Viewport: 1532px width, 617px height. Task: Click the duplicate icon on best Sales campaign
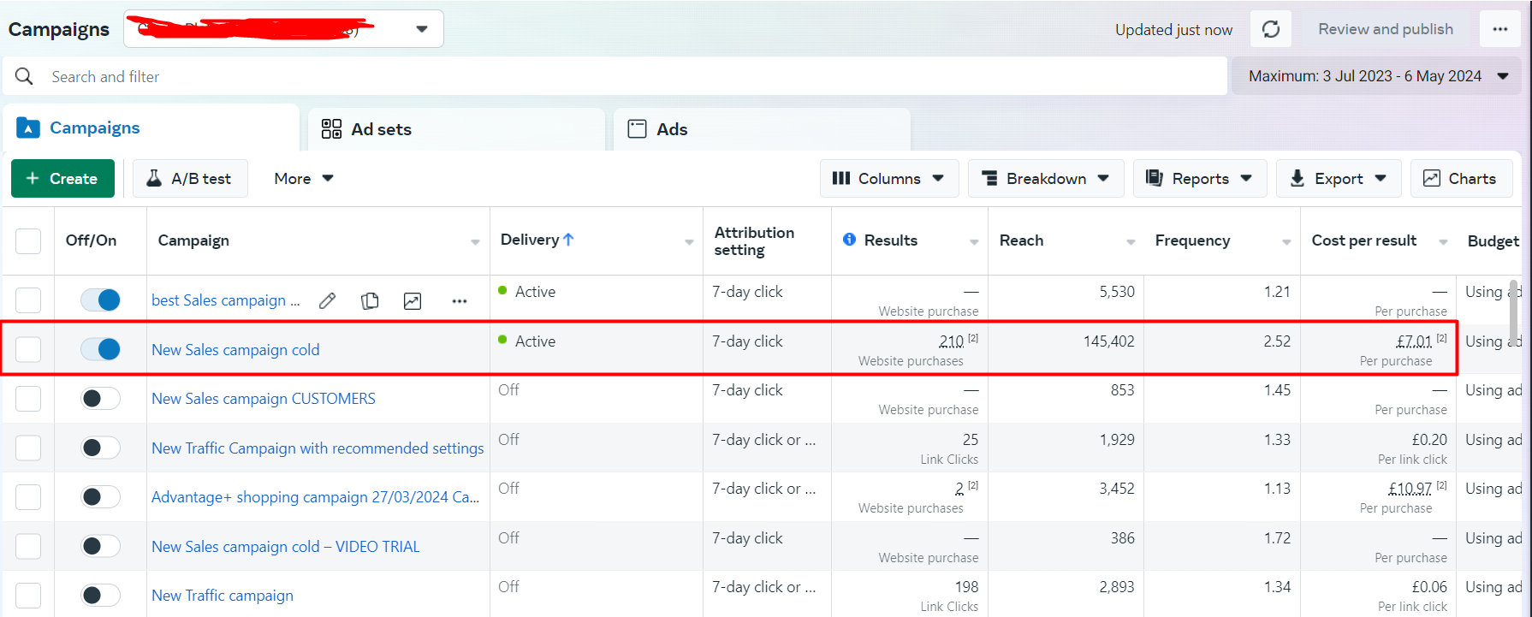(x=370, y=301)
